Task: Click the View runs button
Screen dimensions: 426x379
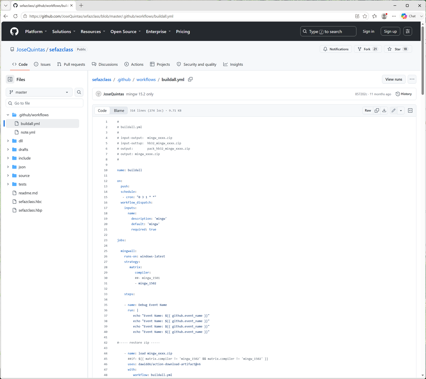Action: click(x=394, y=79)
